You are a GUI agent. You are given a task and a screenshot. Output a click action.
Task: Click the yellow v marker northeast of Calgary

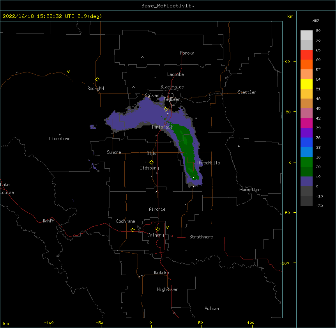coord(167,227)
